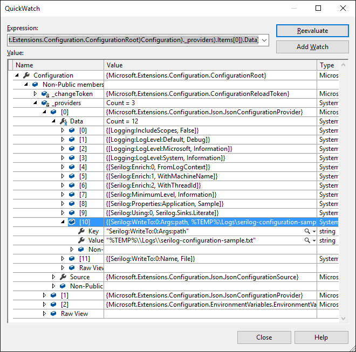Open the Help button
The height and width of the screenshot is (352, 356).
click(321, 337)
